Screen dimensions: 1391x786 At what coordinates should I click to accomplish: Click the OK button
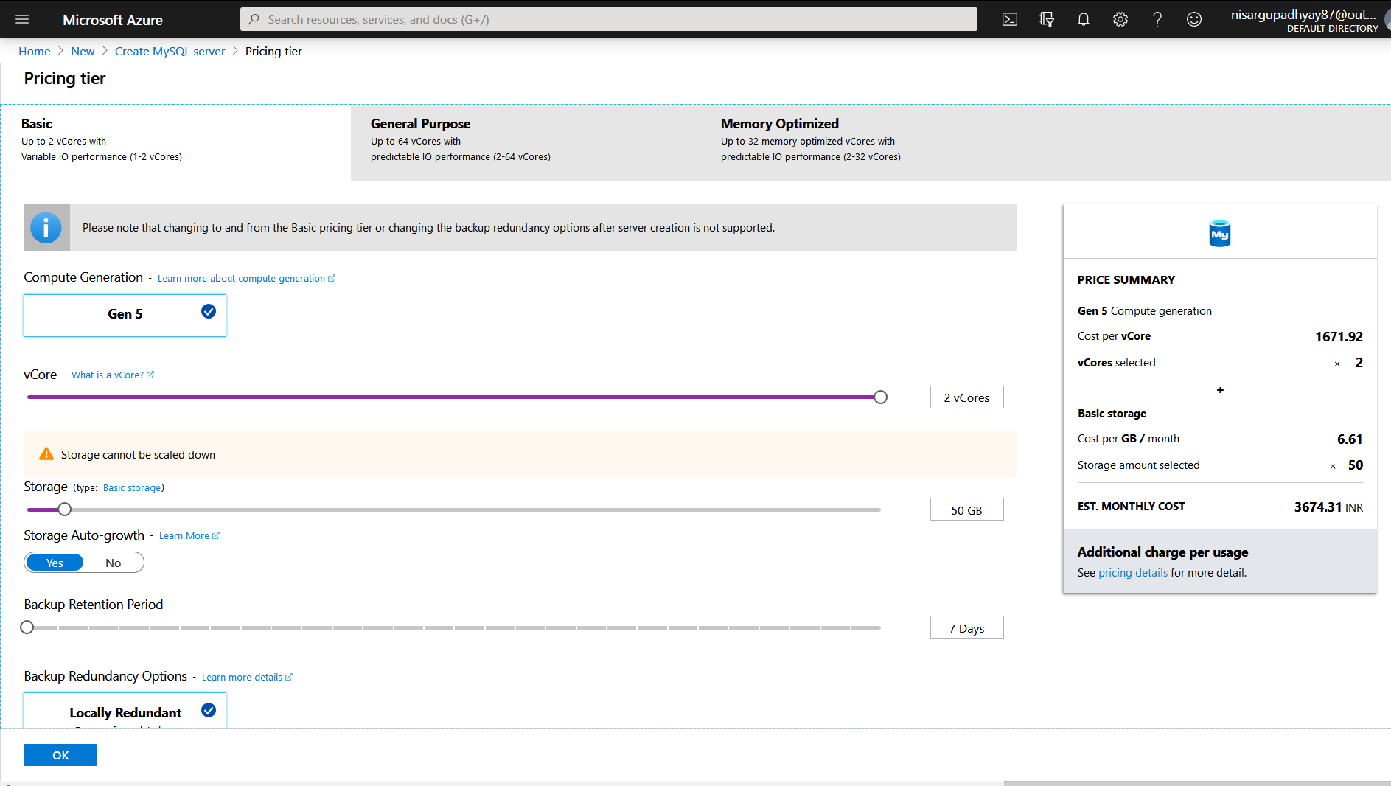click(60, 755)
